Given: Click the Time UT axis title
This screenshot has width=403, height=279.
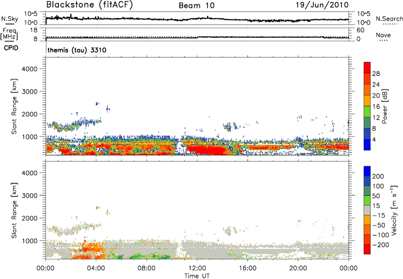Looking at the screenshot, I should point(197,276).
